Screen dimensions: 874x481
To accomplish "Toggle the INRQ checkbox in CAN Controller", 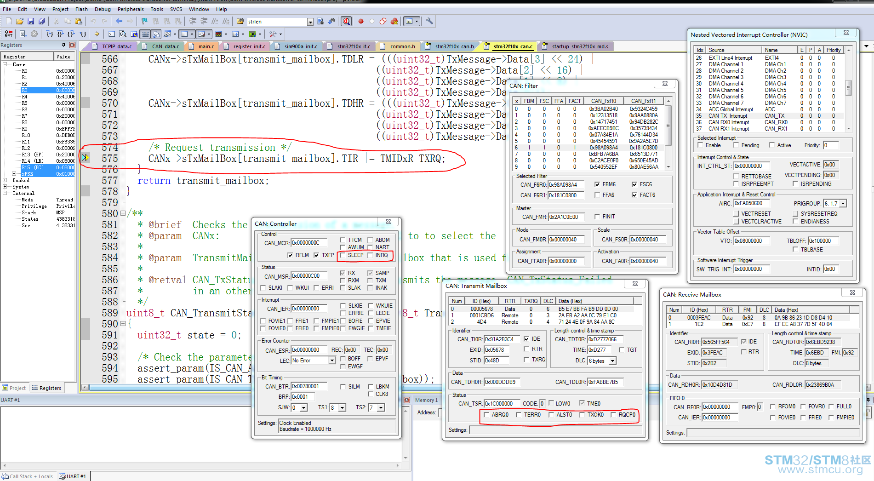I will [370, 255].
